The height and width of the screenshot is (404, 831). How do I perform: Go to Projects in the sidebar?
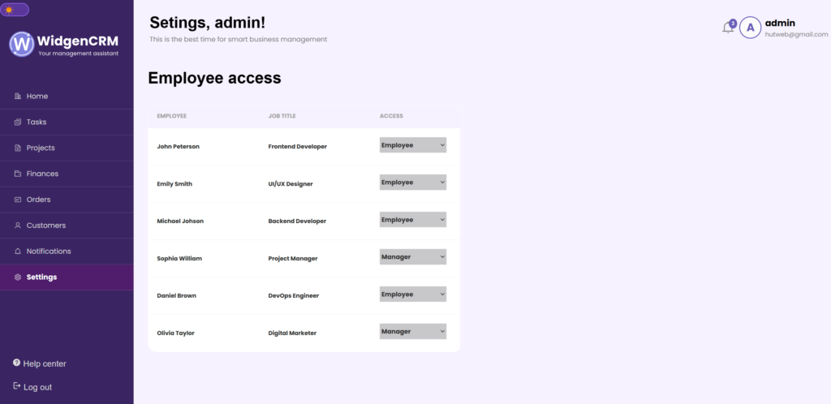click(67, 148)
